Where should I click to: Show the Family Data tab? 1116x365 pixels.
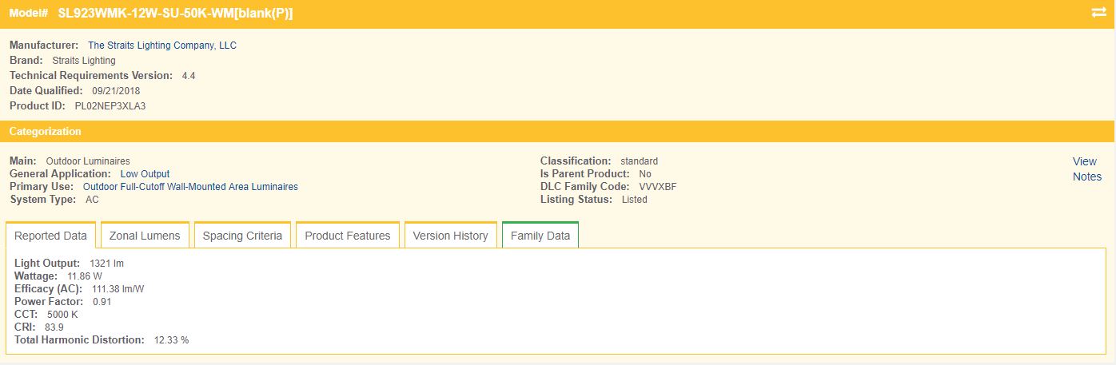click(540, 236)
